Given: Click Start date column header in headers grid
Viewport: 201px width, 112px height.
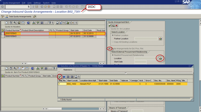Looking at the screenshot, I should (x=76, y=30).
